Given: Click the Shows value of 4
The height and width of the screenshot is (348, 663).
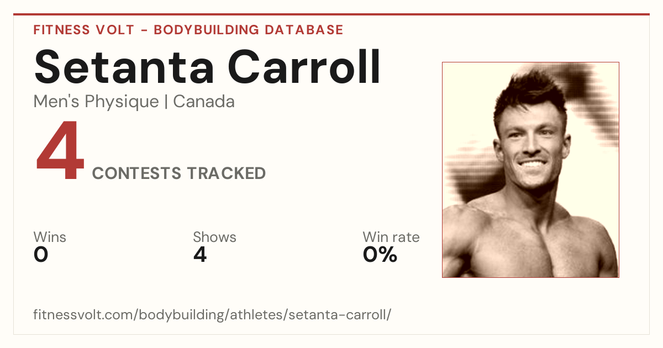Looking at the screenshot, I should [x=200, y=255].
